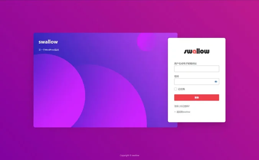
Task: Click the Copyright © text in footer
Action: 125,155
